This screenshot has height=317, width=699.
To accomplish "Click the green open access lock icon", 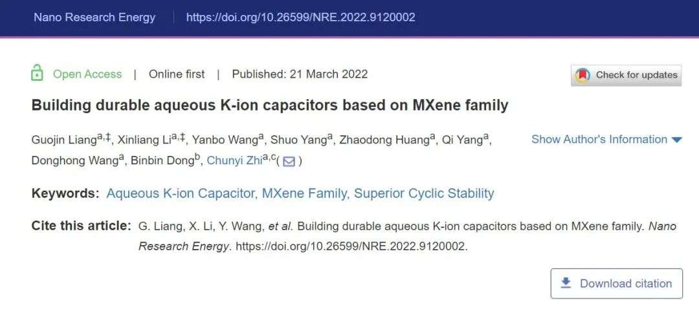I will point(37,73).
